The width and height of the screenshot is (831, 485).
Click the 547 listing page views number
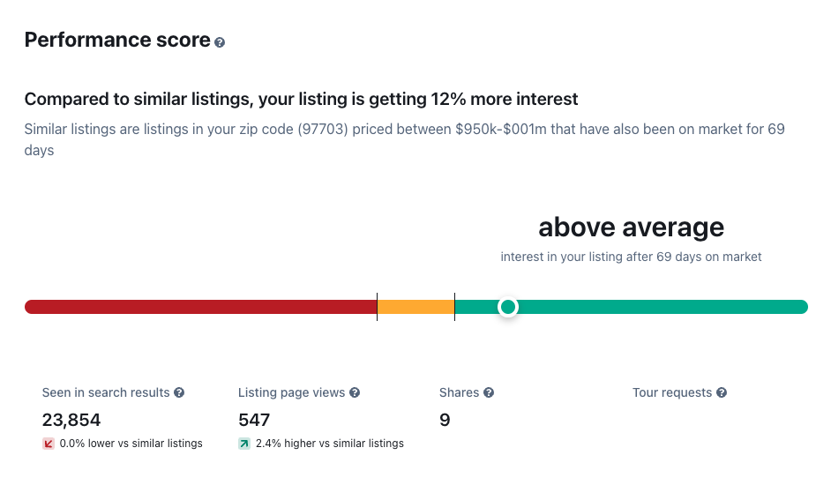point(254,420)
